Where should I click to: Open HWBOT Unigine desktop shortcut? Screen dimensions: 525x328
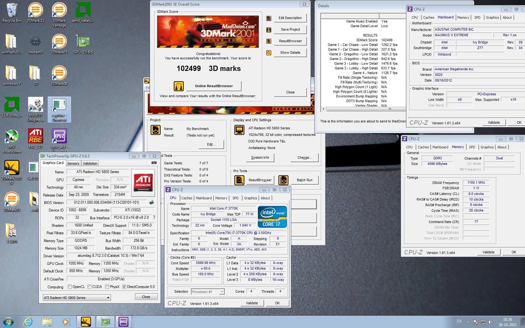[x=35, y=109]
